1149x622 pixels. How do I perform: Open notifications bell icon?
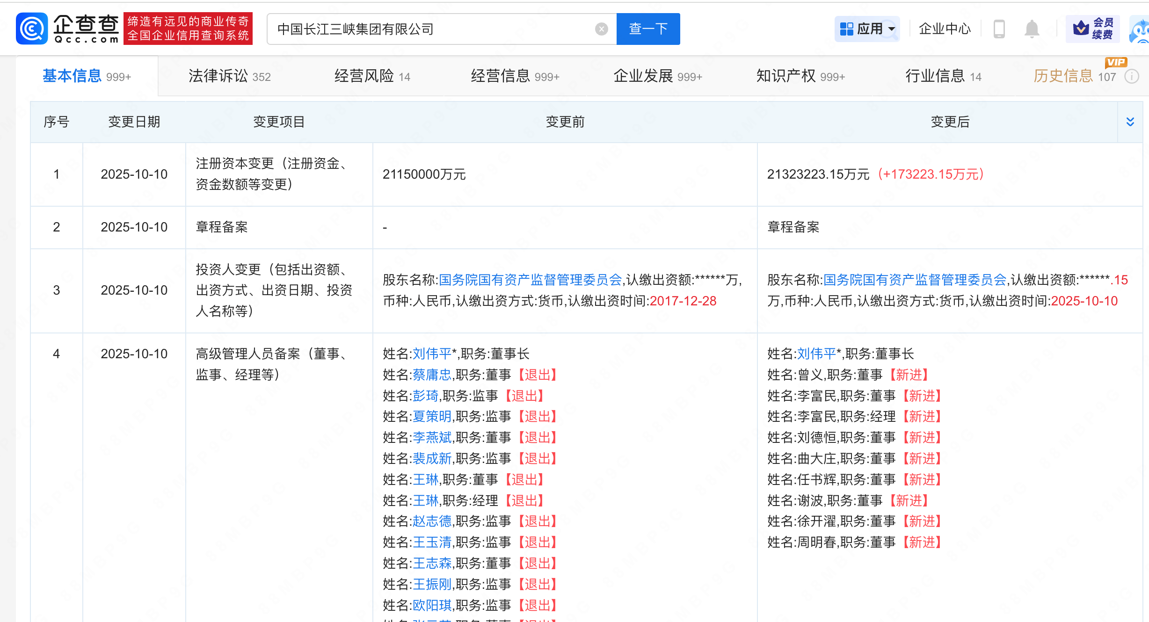1032,29
